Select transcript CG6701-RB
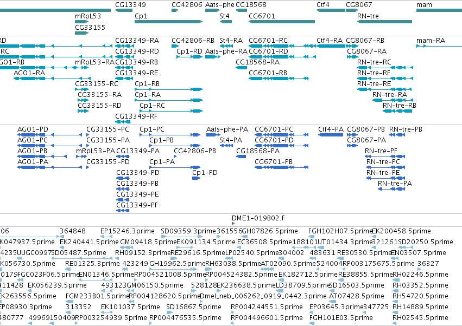The width and height of the screenshot is (462, 326). [268, 73]
